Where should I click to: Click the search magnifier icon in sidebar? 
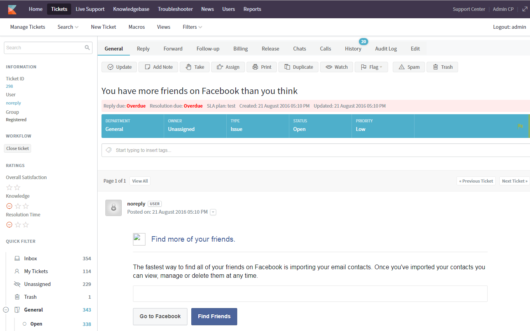click(x=87, y=48)
